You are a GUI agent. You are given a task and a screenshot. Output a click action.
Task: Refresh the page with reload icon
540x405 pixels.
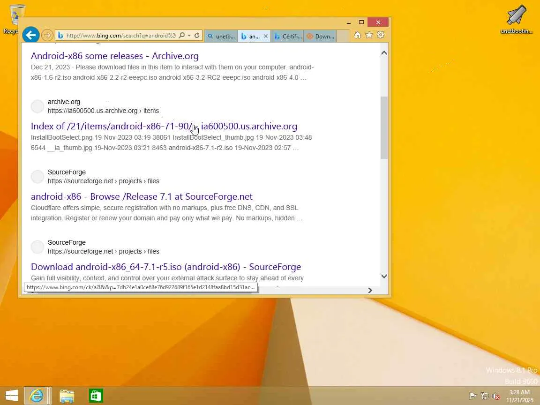click(x=197, y=35)
